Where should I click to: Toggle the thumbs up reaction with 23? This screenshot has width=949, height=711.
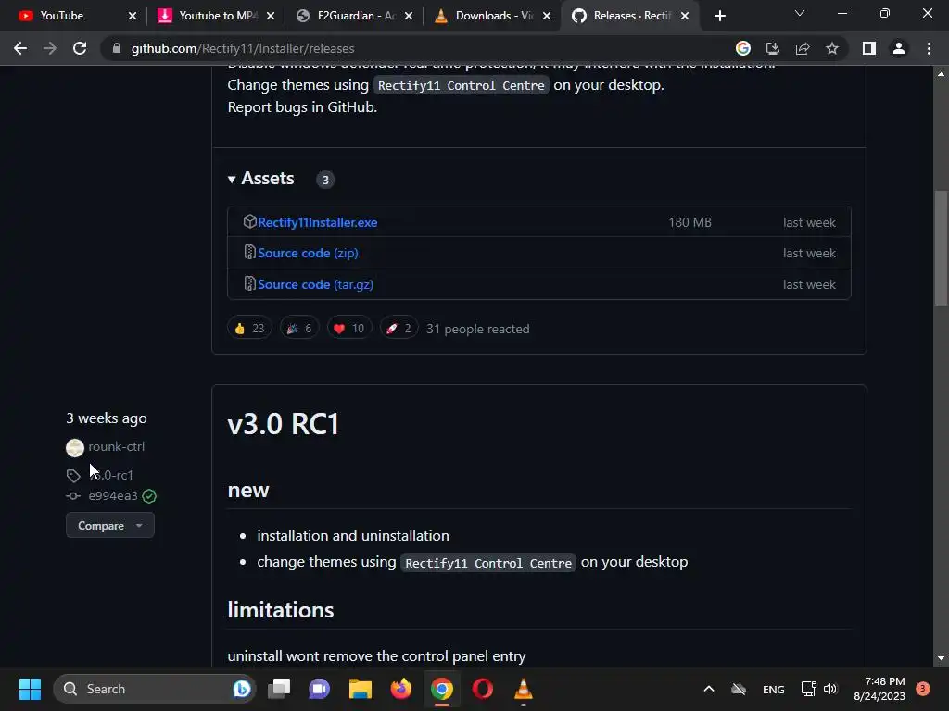click(249, 329)
